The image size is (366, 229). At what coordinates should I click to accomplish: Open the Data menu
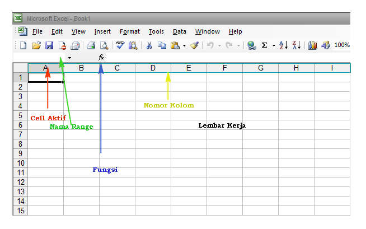click(x=180, y=31)
